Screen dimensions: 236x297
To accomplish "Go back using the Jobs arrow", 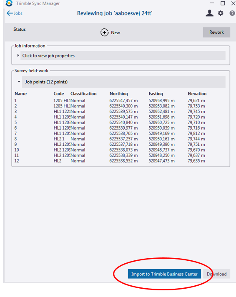I will point(15,13).
